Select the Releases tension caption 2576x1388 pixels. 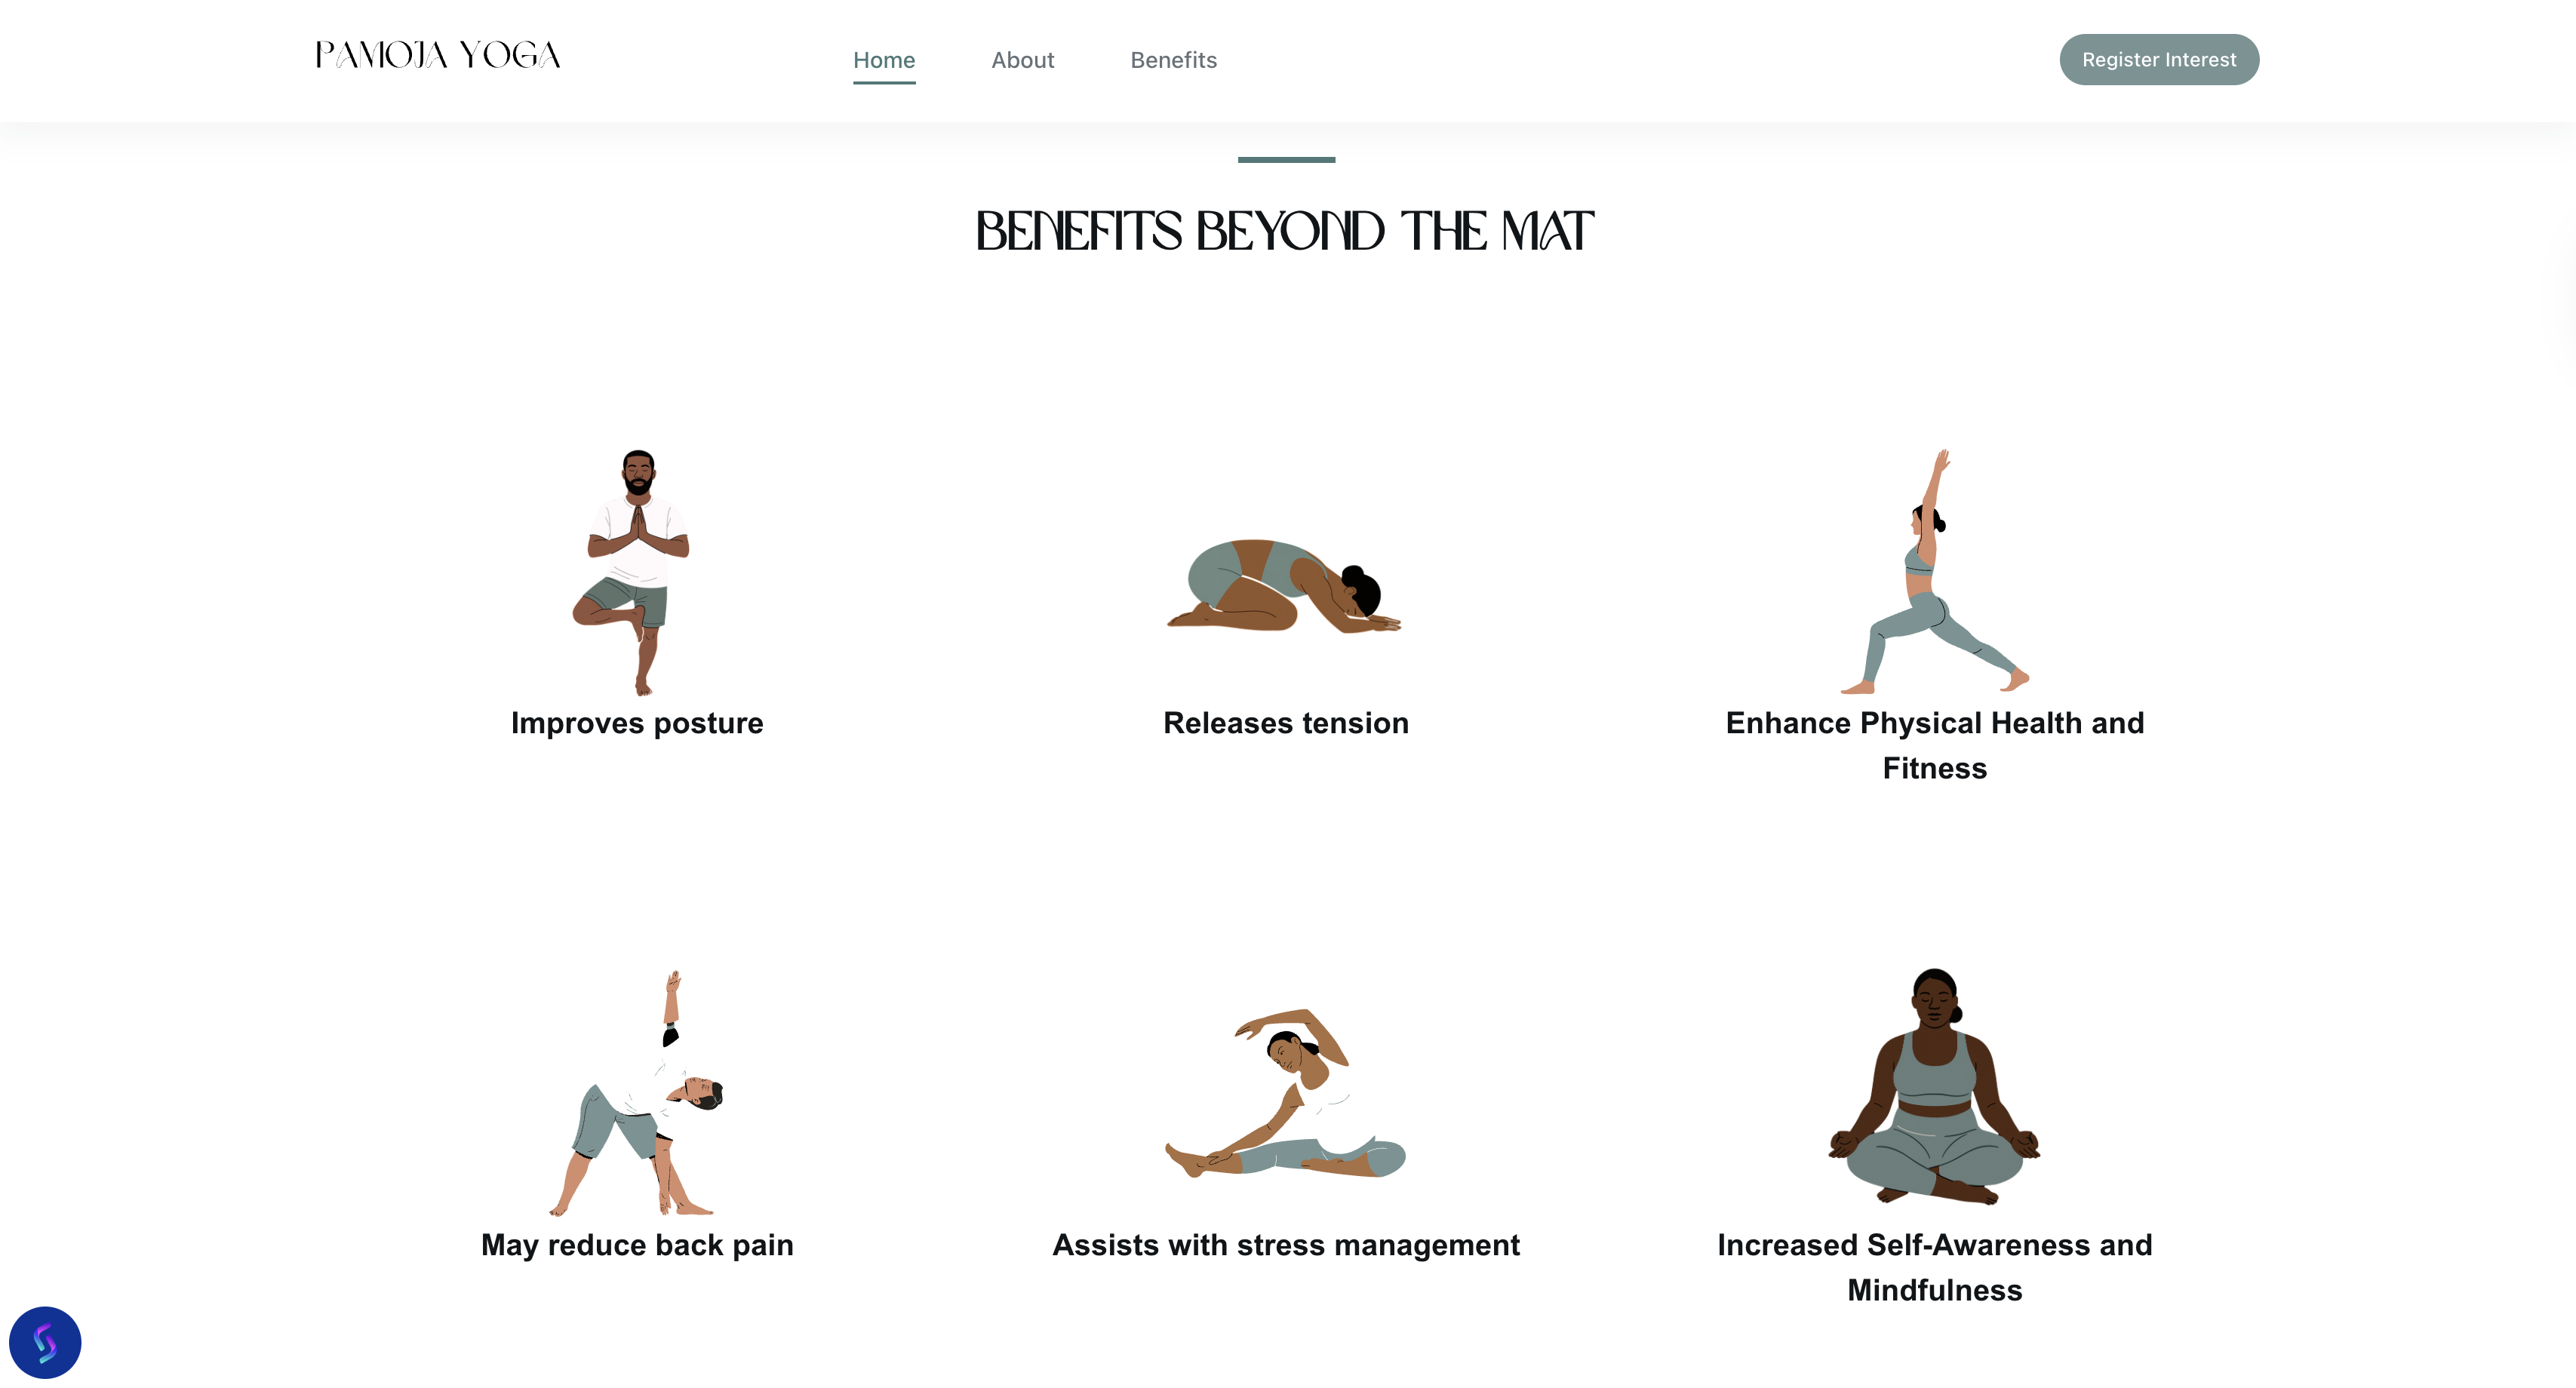(x=1286, y=723)
